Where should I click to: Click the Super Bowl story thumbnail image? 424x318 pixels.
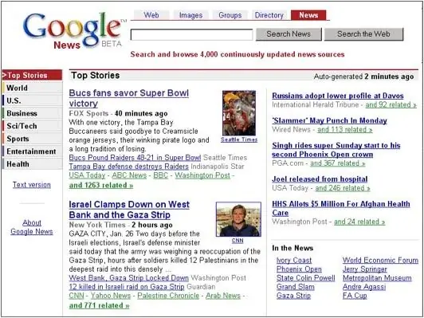pyautogui.click(x=239, y=113)
